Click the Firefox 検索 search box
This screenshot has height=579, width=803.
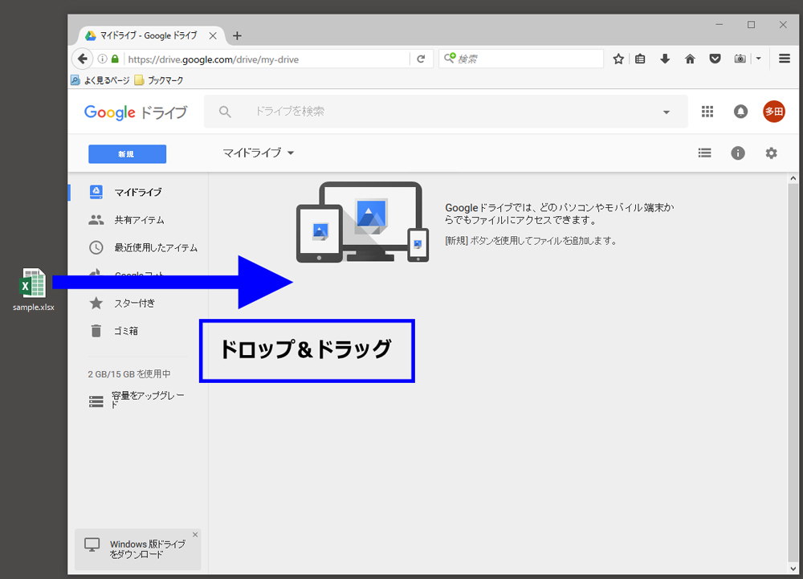click(521, 59)
